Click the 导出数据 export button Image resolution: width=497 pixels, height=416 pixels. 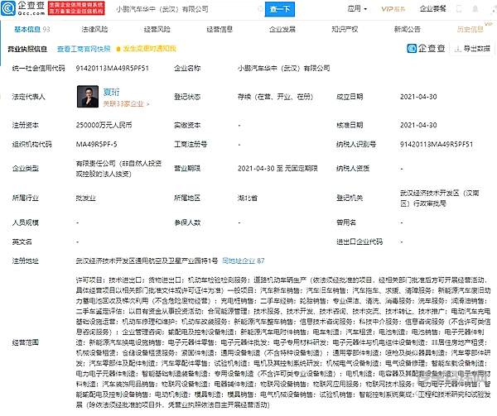point(472,49)
